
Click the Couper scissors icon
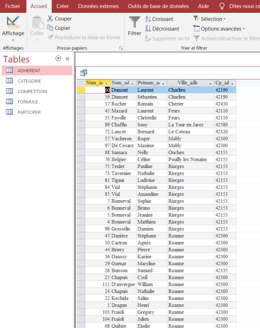(x=50, y=18)
